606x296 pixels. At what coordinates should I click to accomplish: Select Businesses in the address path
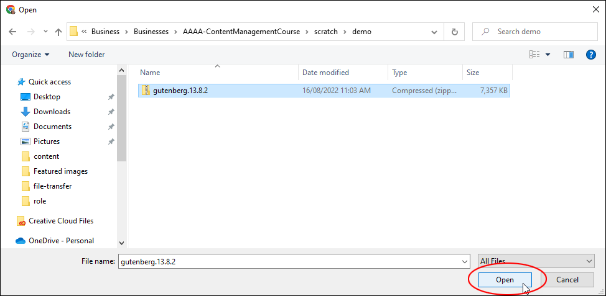pos(151,32)
